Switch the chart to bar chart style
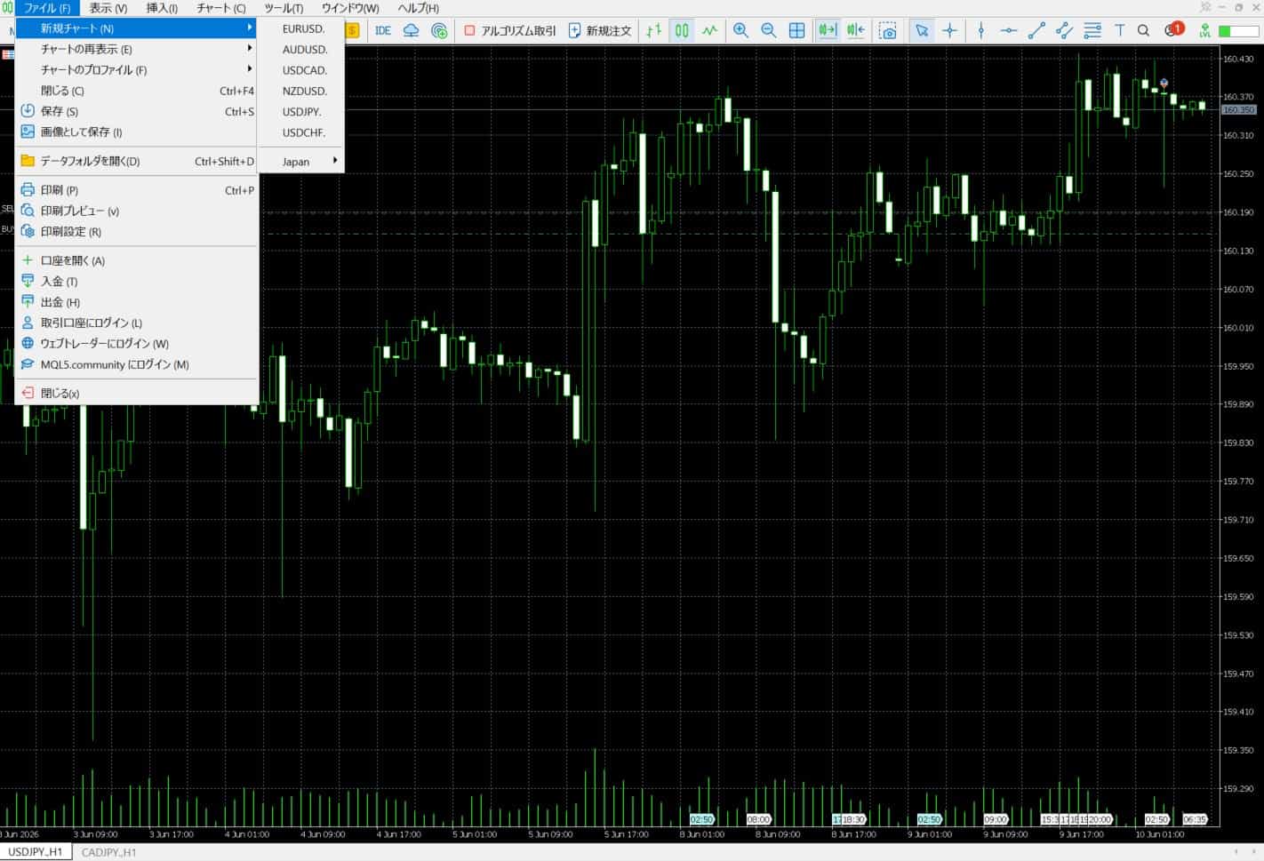 click(x=654, y=30)
